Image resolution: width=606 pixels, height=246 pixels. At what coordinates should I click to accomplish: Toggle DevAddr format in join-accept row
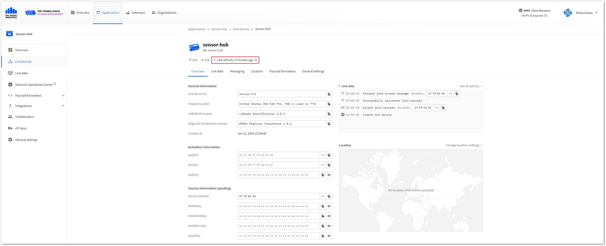[x=450, y=94]
